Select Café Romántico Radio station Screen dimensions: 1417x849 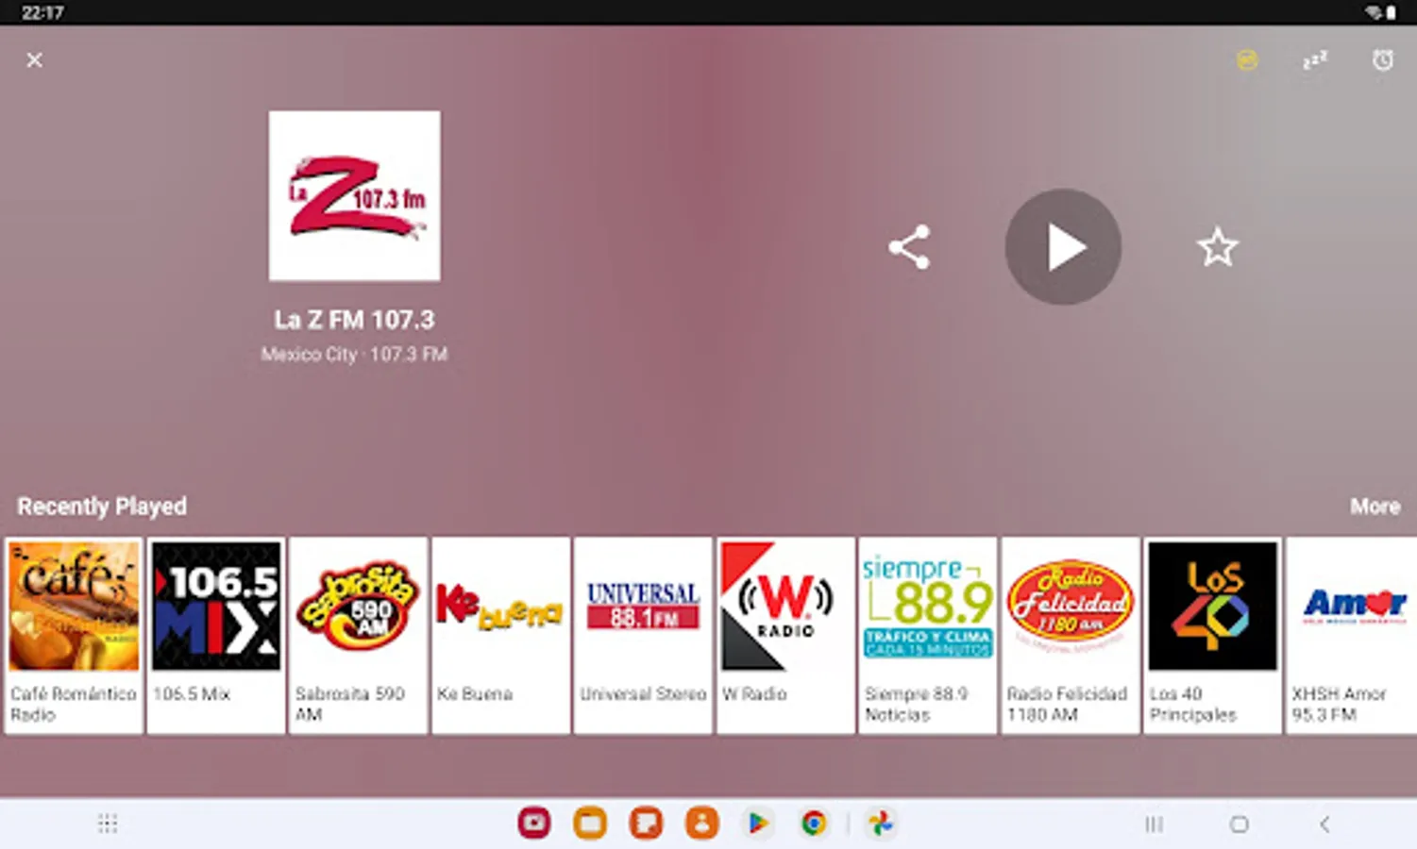point(74,635)
